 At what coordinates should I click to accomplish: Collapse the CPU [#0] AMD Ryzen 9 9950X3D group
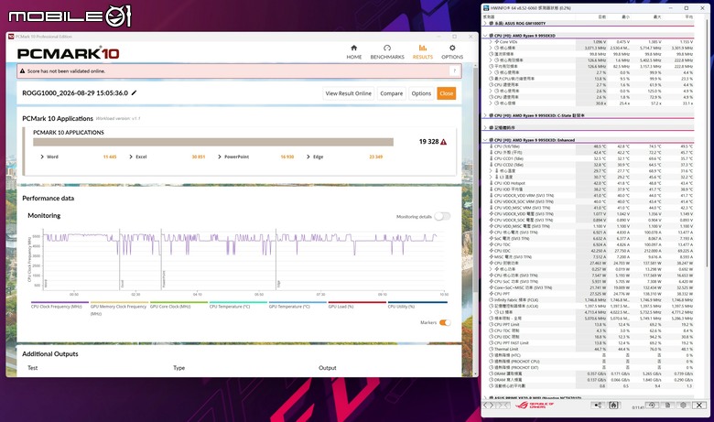coord(485,36)
